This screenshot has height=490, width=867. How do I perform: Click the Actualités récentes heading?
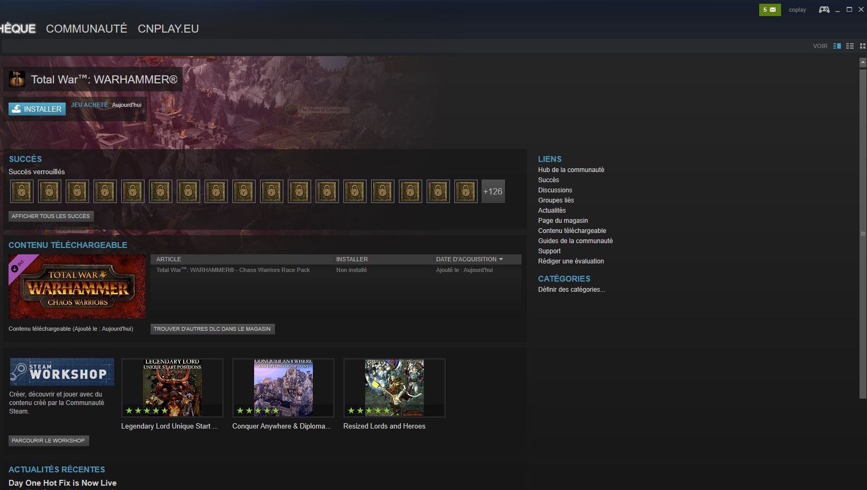(57, 470)
